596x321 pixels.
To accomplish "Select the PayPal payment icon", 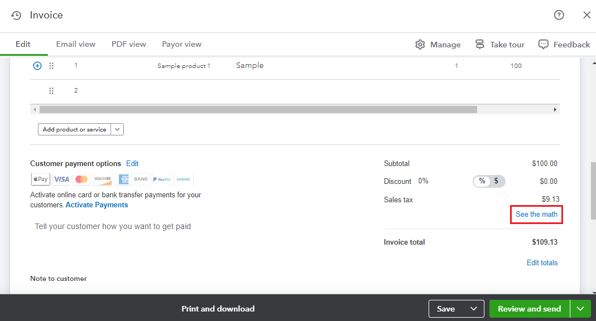I will click(x=161, y=179).
